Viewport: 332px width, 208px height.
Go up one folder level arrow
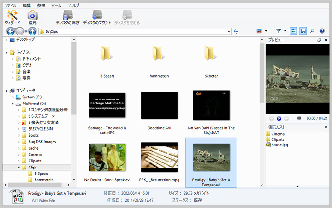pyautogui.click(x=32, y=31)
